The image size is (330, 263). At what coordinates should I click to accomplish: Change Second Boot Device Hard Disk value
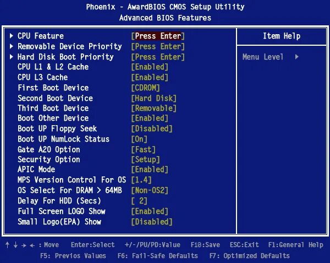(153, 98)
